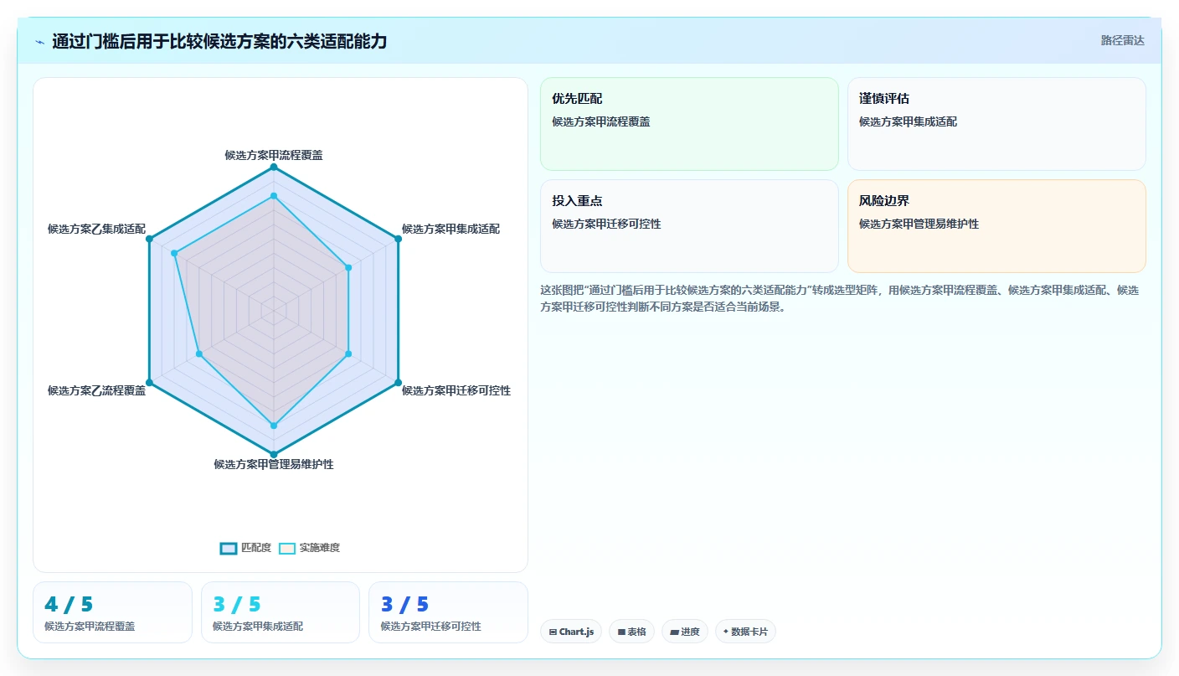Screen dimensions: 1179x676
Task: Click outer 匹配度 point on 甲管理易维护性 axis
Action: (x=274, y=454)
